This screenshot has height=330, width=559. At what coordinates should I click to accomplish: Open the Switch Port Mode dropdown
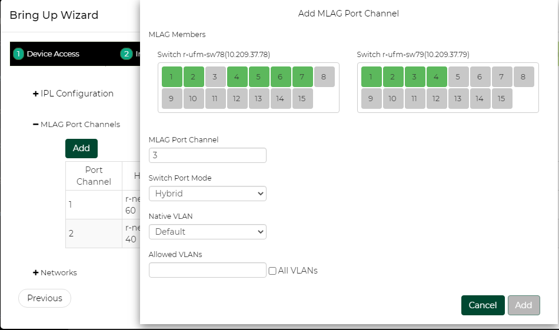click(x=207, y=194)
